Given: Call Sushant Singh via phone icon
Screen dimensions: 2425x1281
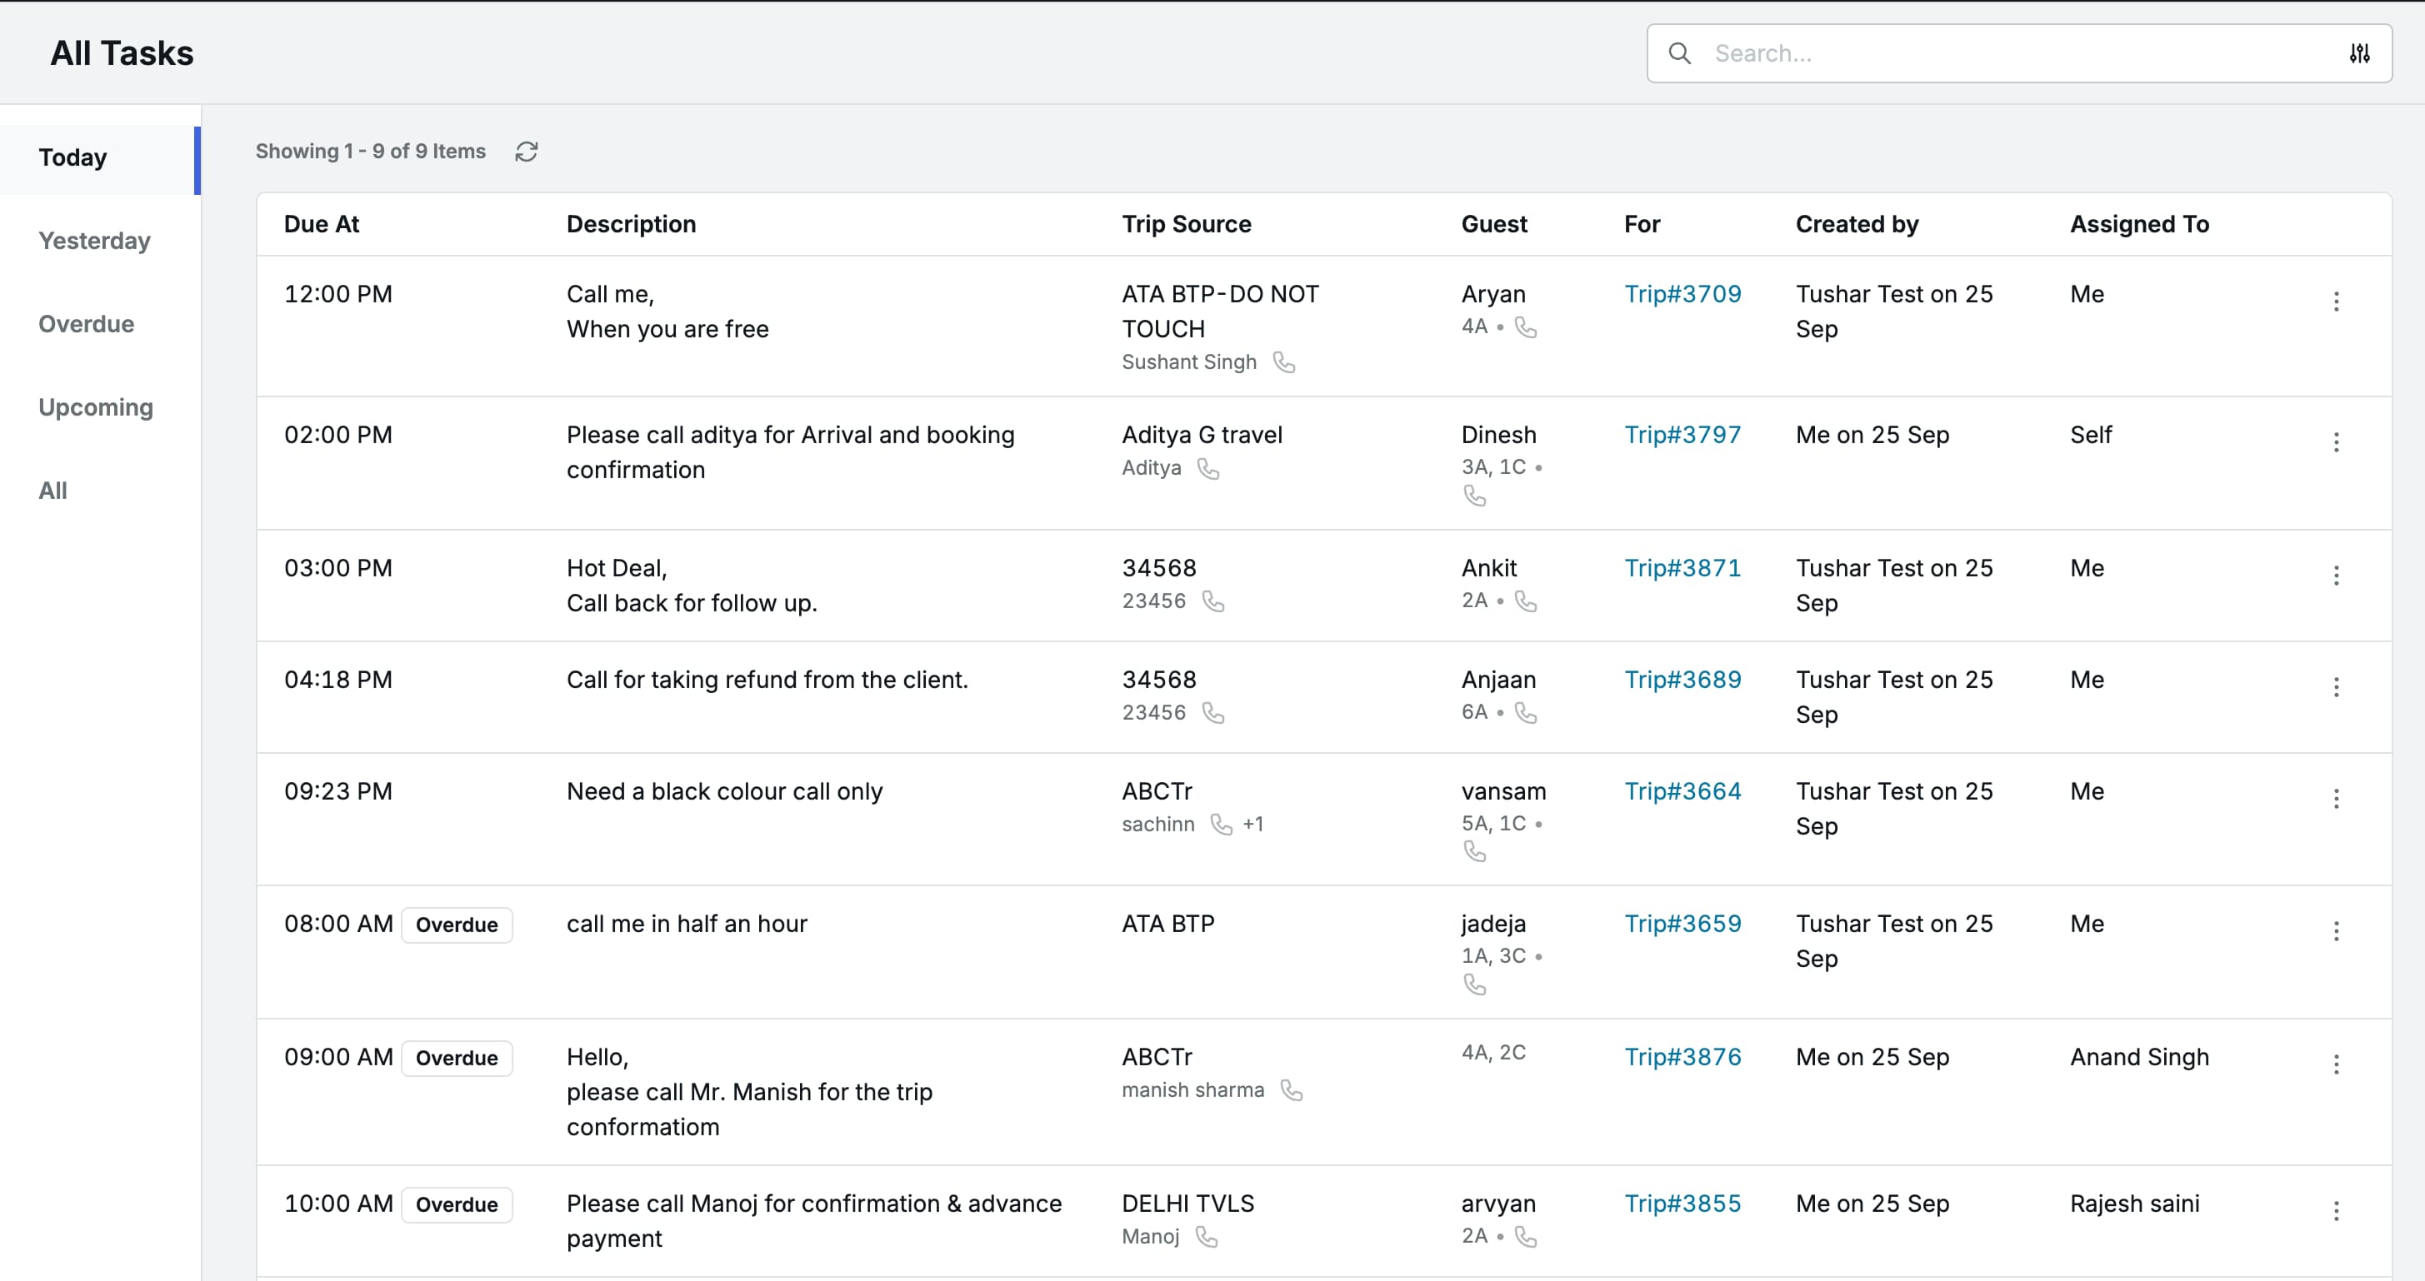Looking at the screenshot, I should (x=1284, y=362).
